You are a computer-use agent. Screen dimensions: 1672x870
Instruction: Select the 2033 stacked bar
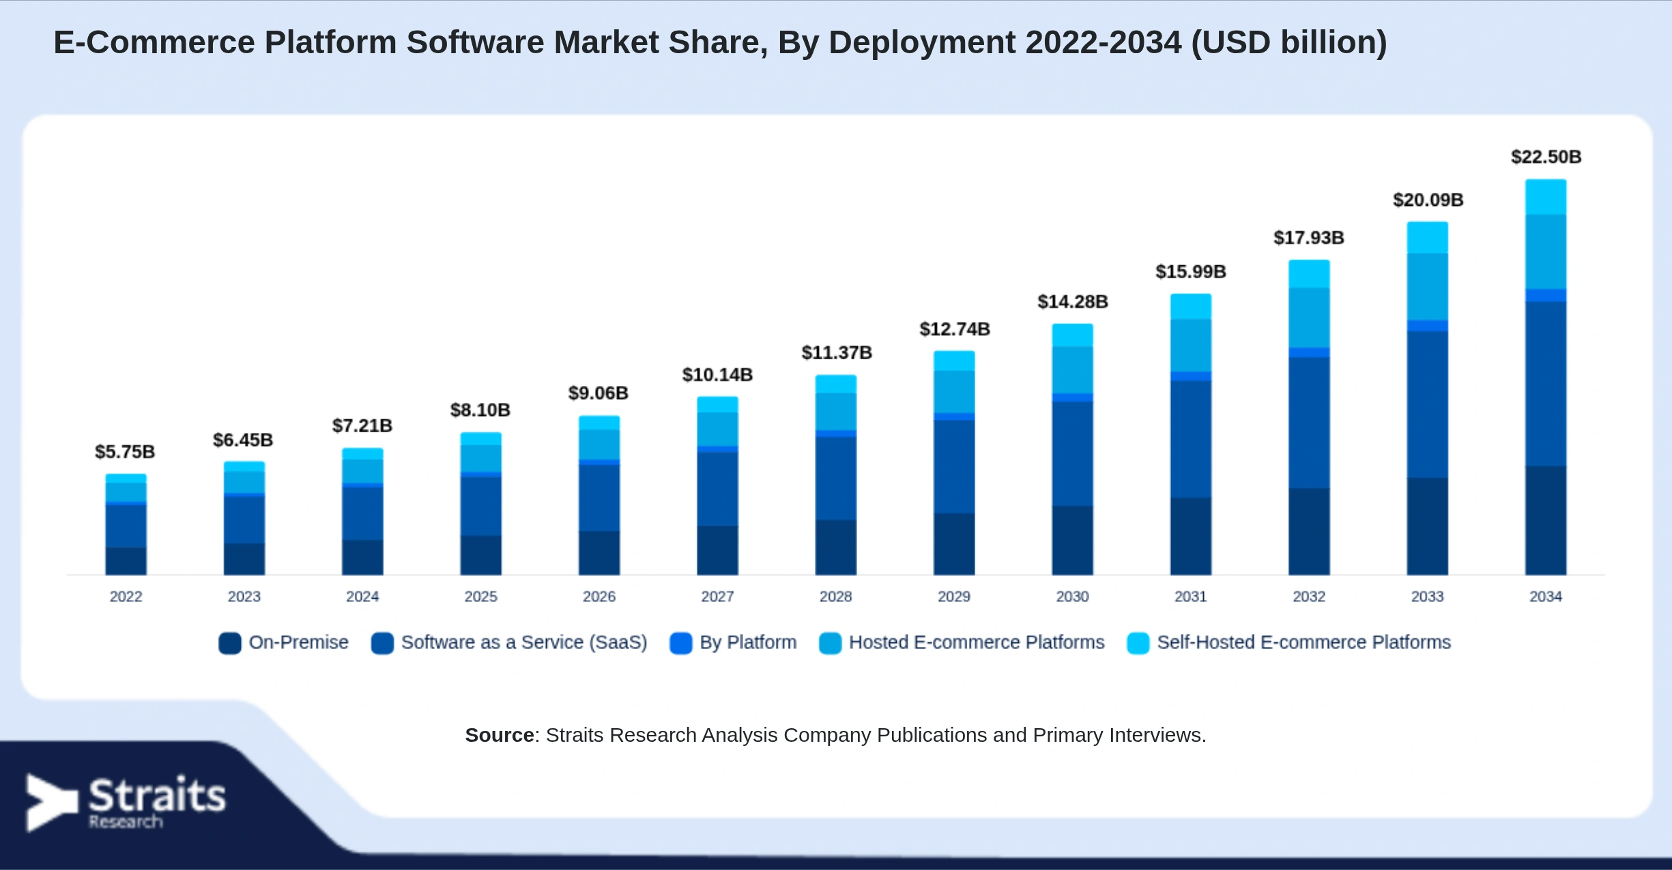(1428, 398)
